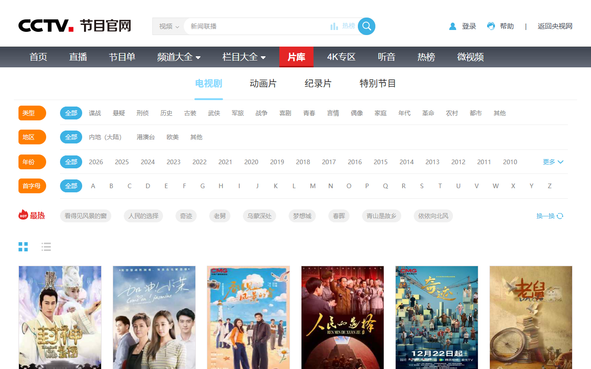The height and width of the screenshot is (369, 591).
Task: Open the 热榜 navigation item
Action: tap(426, 57)
